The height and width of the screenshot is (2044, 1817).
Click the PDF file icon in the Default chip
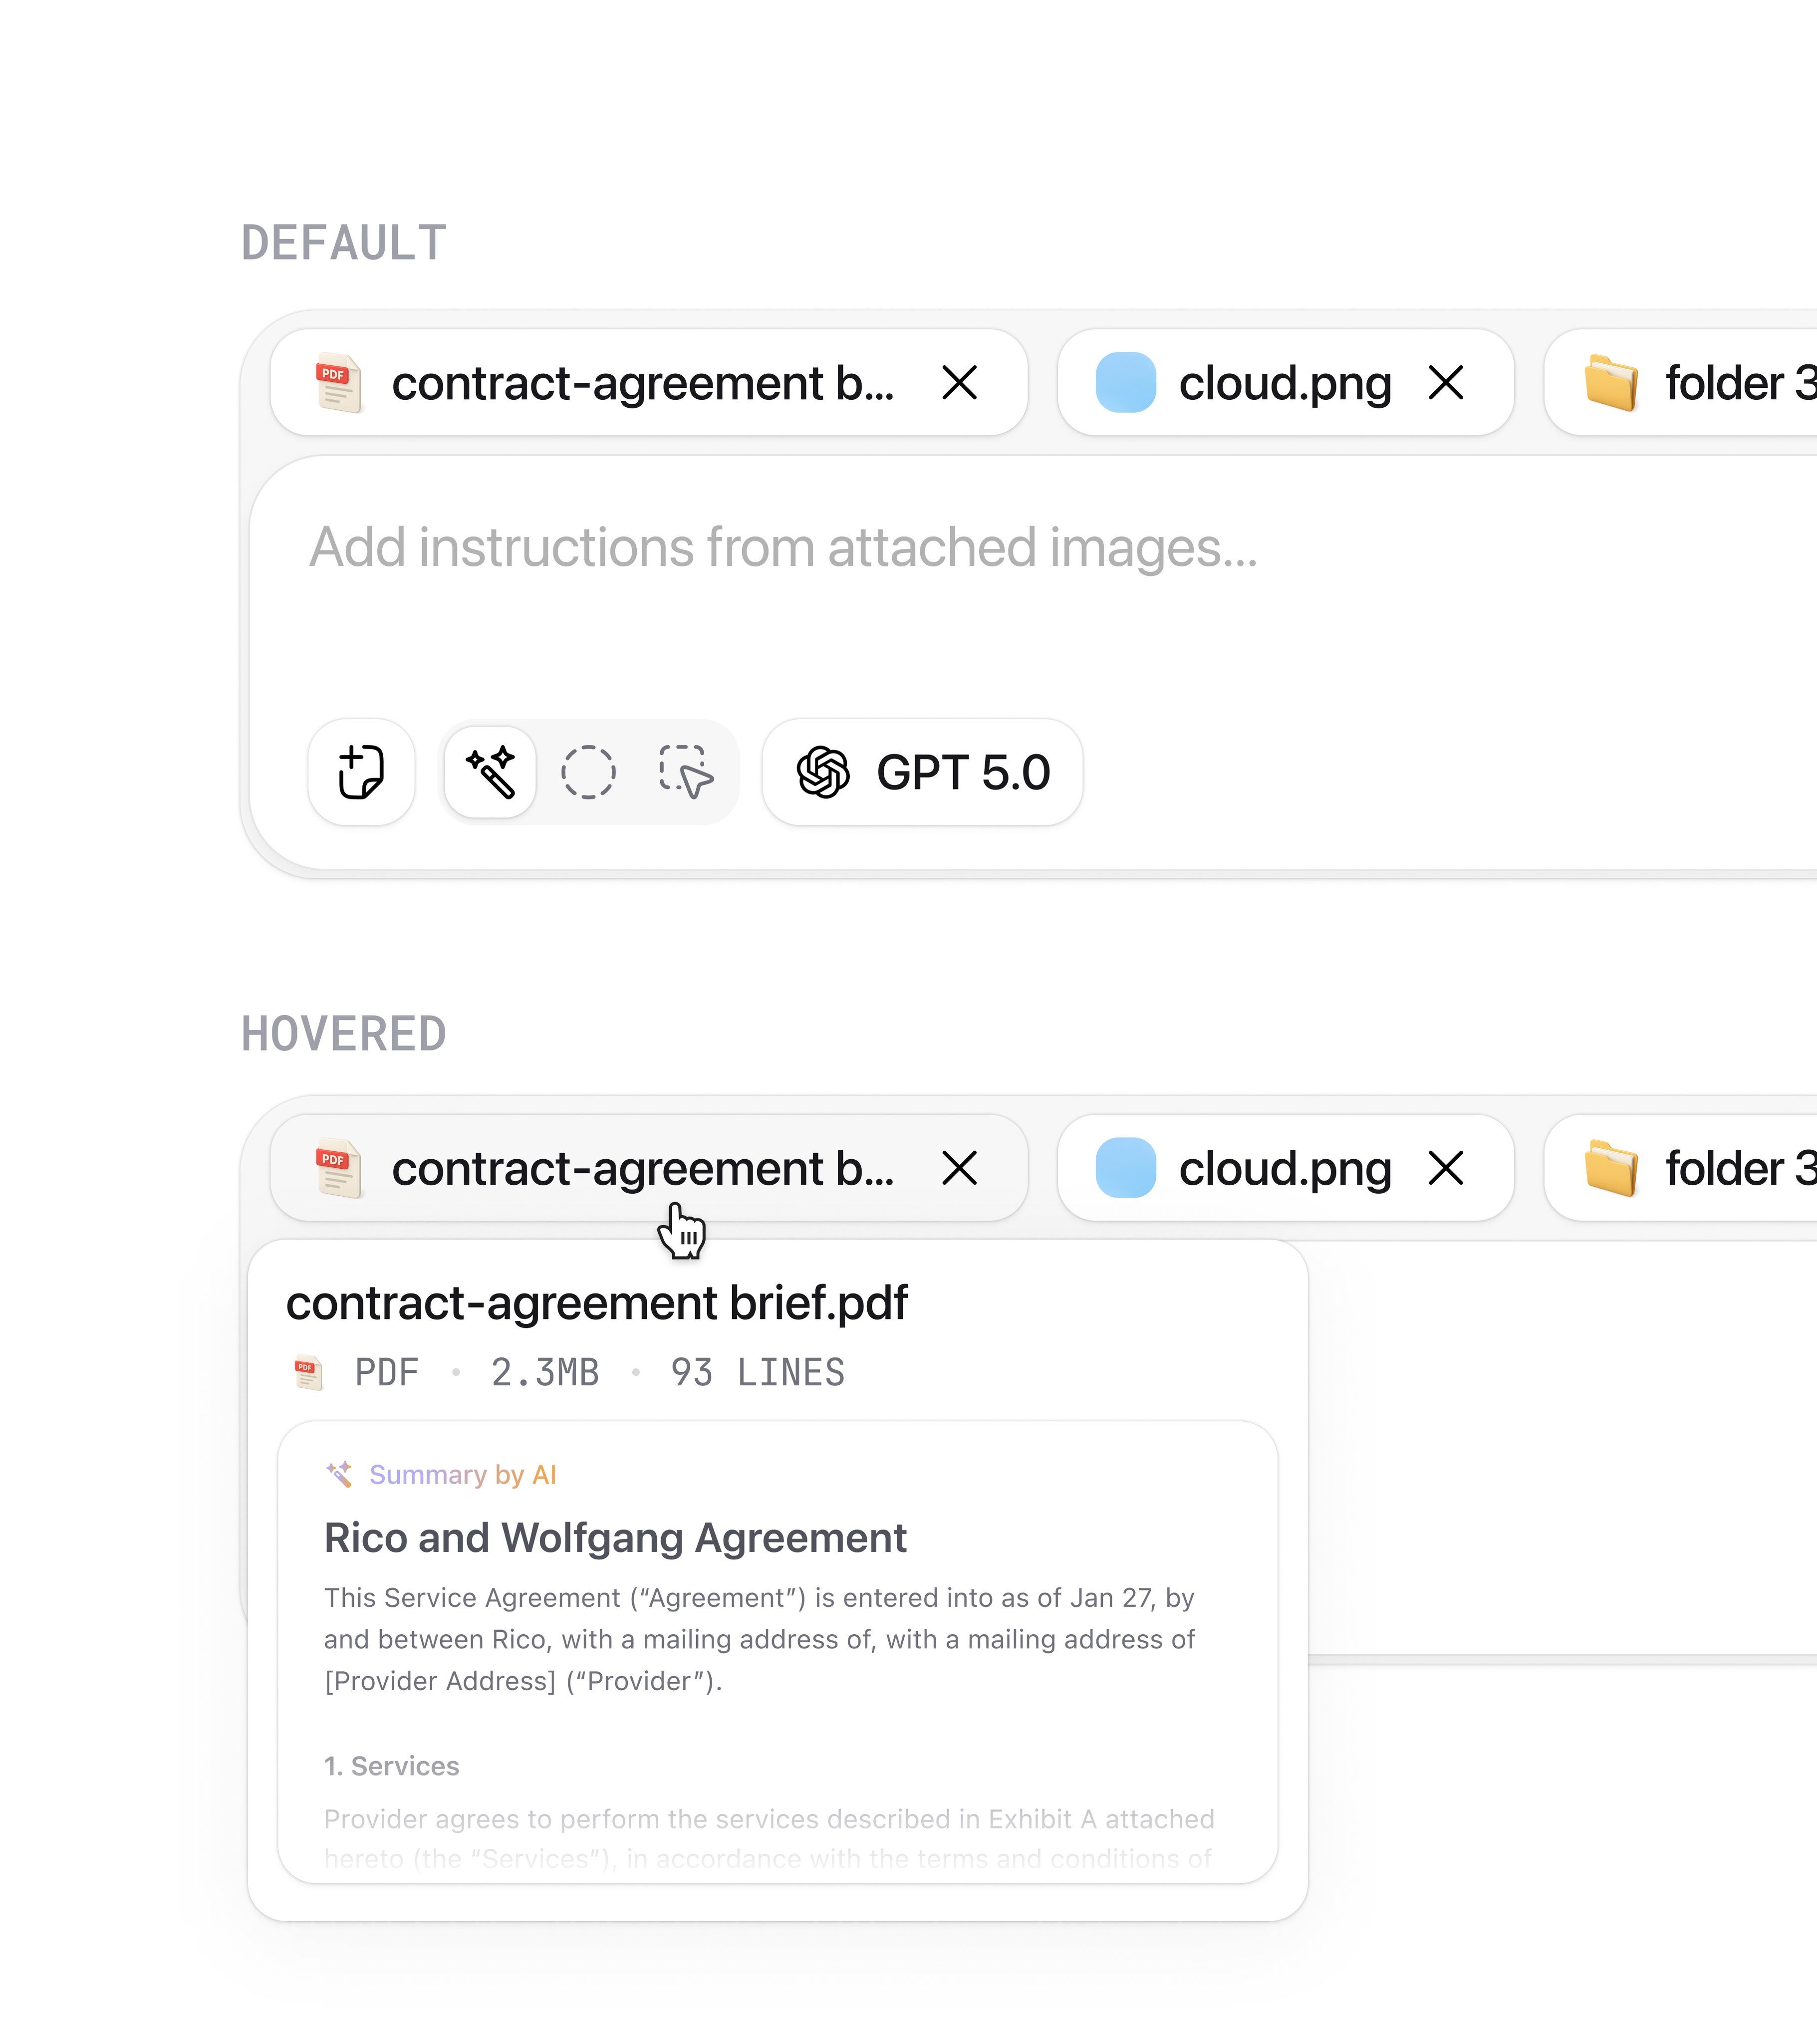pos(338,383)
